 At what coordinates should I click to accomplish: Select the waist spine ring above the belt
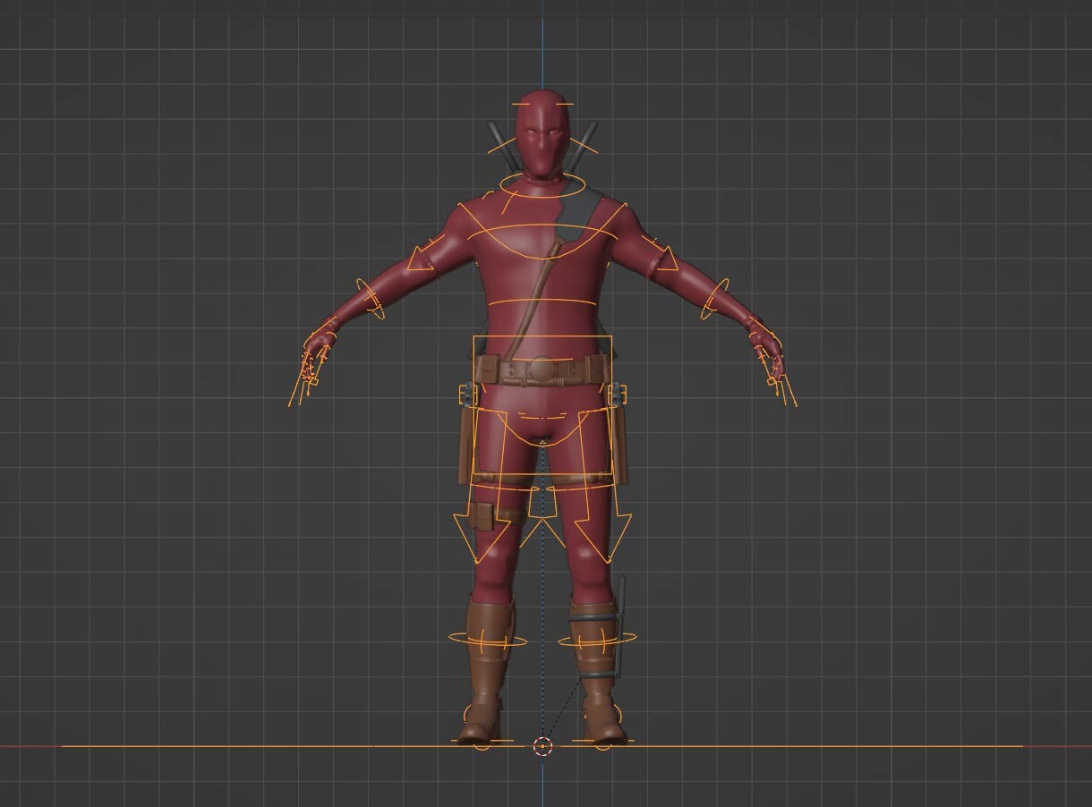pyautogui.click(x=542, y=304)
